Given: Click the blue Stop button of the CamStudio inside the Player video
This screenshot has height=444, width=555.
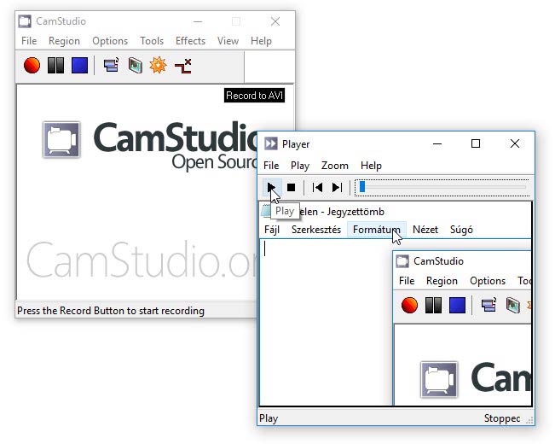Looking at the screenshot, I should coord(457,306).
